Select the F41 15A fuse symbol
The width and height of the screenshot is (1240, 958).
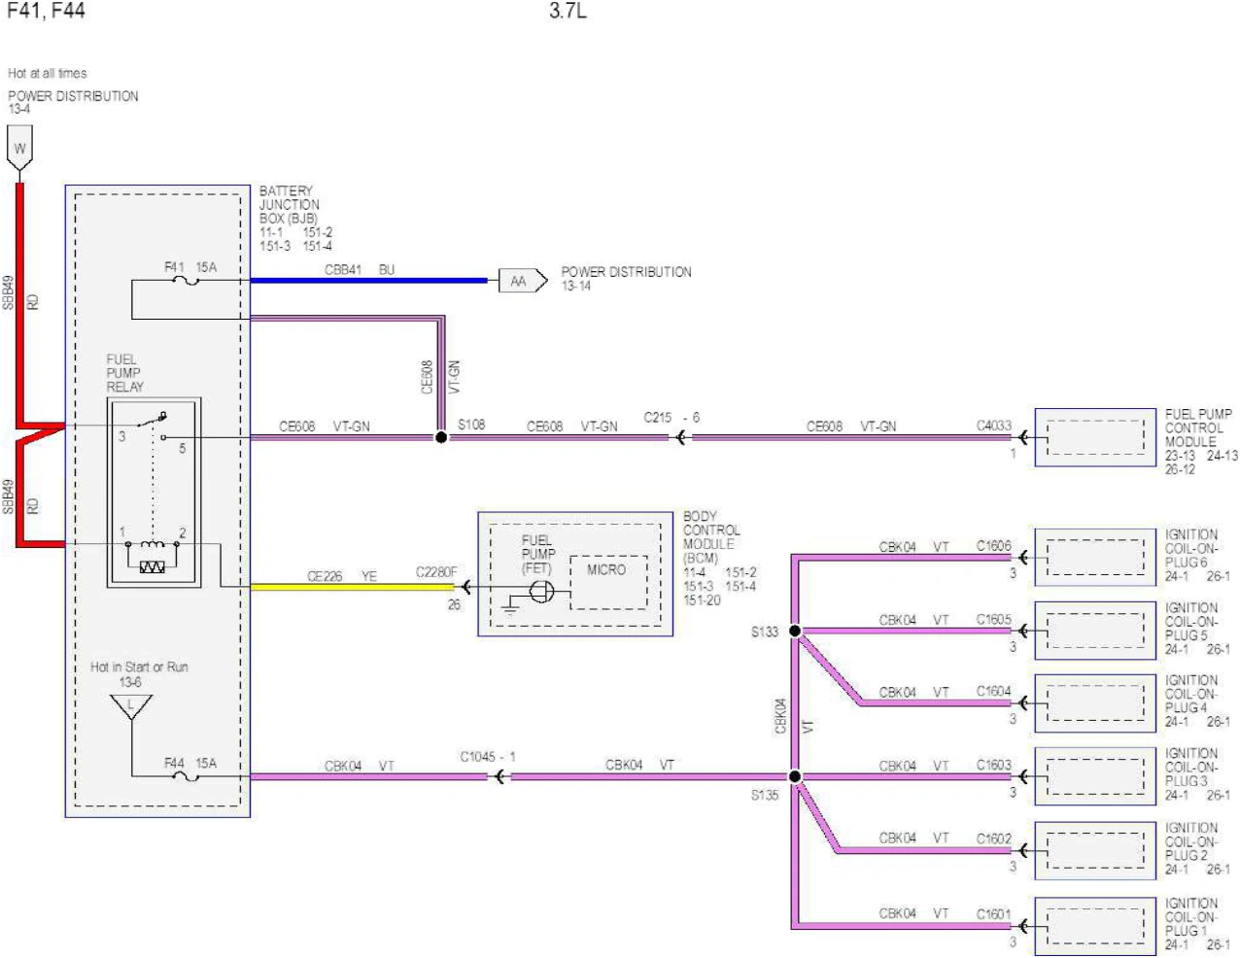click(x=185, y=281)
